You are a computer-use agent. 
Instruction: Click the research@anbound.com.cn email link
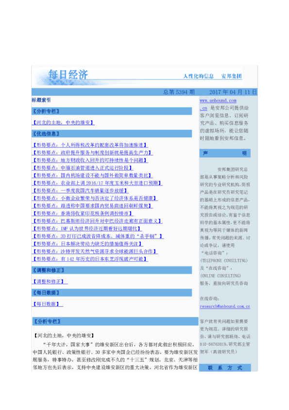coord(225,306)
